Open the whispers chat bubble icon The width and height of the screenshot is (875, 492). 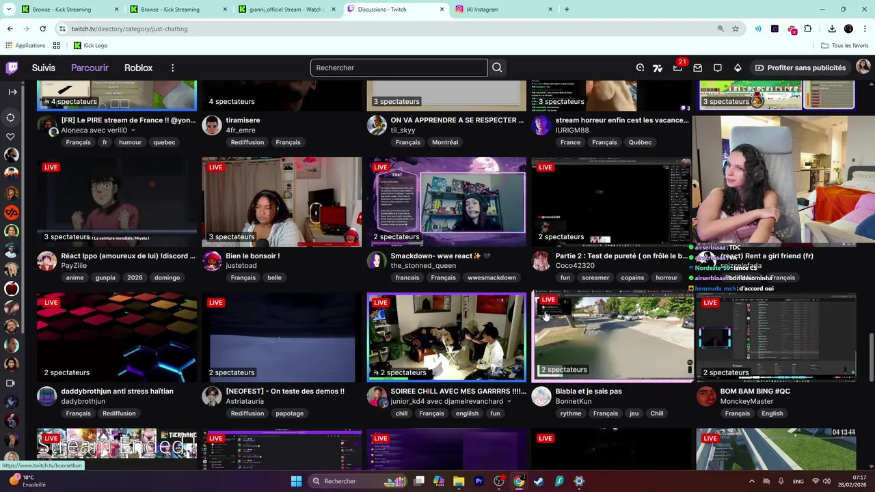[718, 68]
